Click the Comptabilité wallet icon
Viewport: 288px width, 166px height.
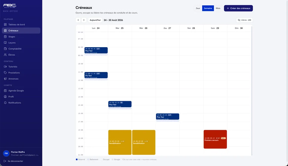tap(5, 49)
